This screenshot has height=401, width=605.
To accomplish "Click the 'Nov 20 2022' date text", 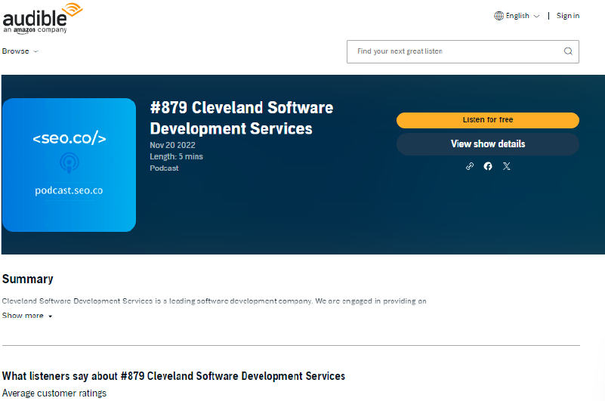I will click(172, 145).
